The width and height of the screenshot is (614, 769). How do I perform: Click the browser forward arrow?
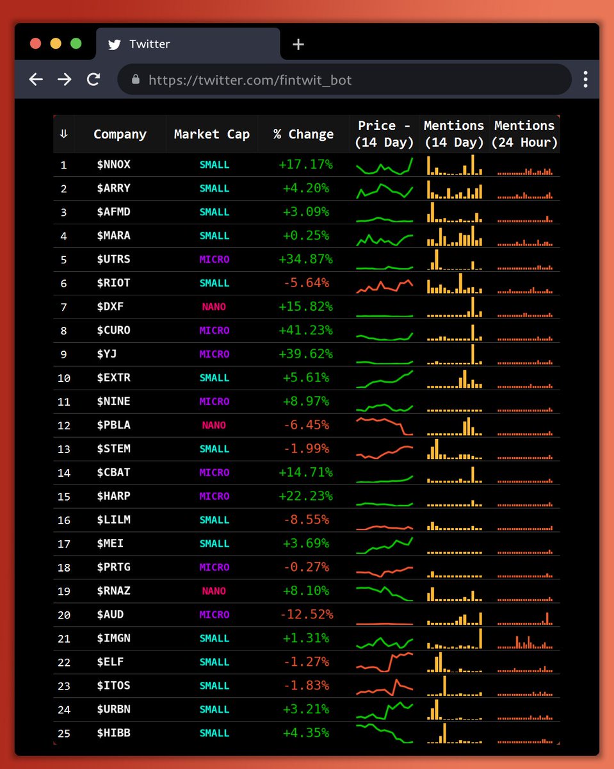(x=65, y=79)
